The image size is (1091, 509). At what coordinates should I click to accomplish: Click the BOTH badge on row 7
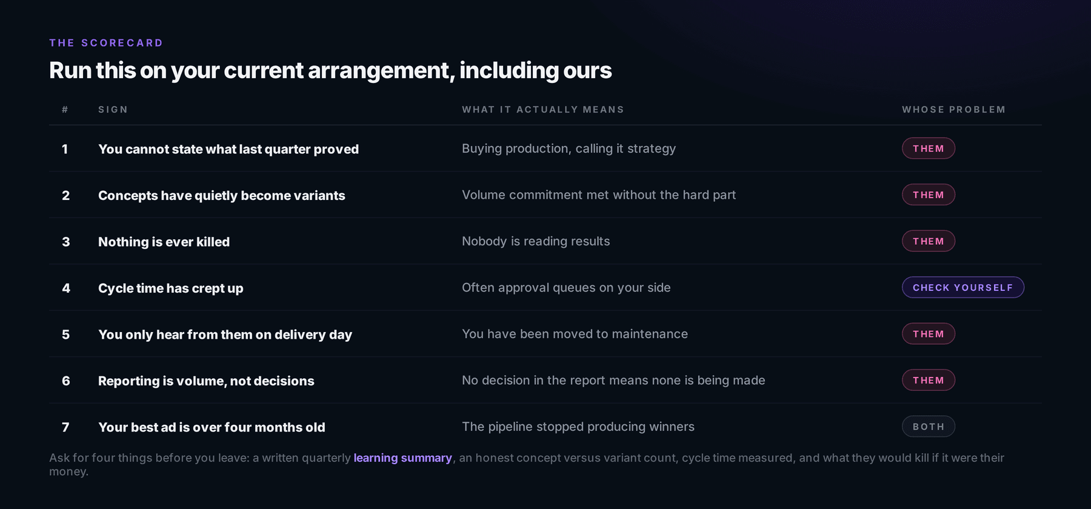point(928,427)
